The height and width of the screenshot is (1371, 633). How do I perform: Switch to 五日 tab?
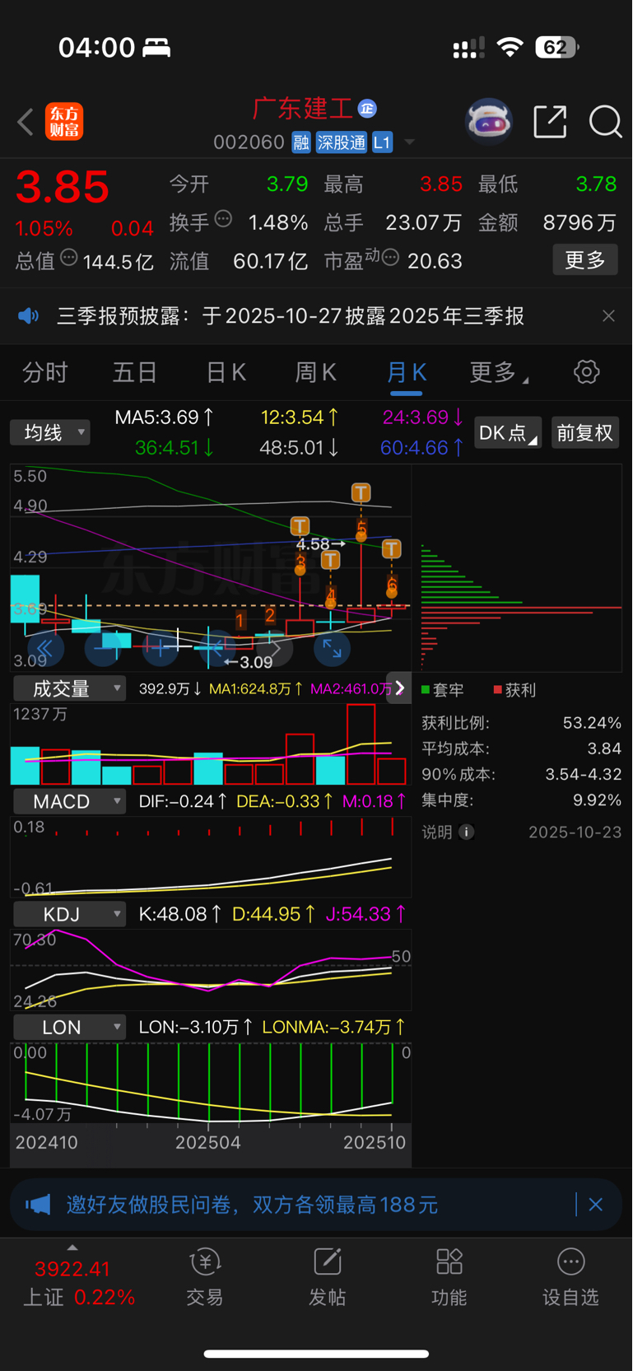[135, 372]
